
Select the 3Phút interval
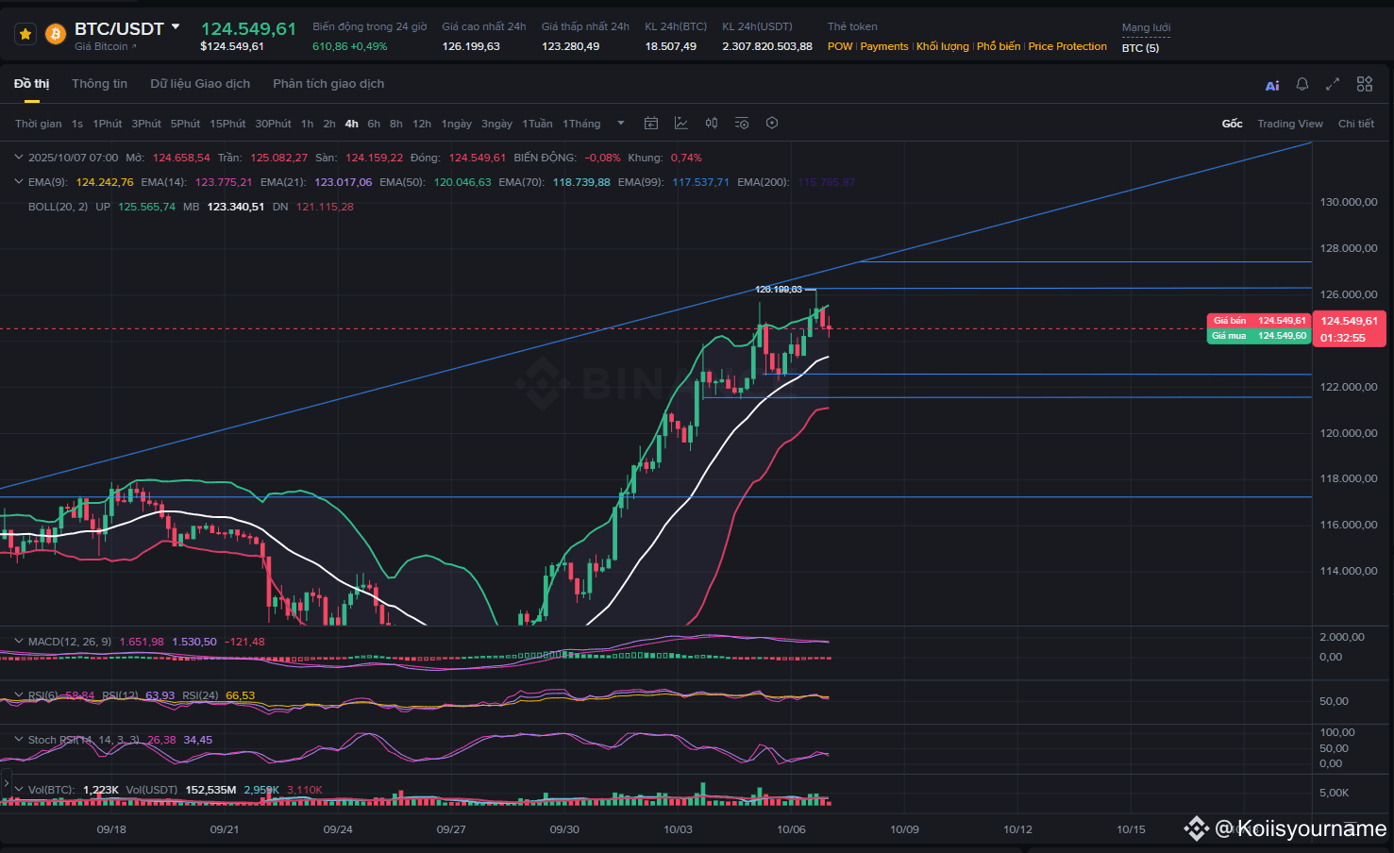coord(146,124)
